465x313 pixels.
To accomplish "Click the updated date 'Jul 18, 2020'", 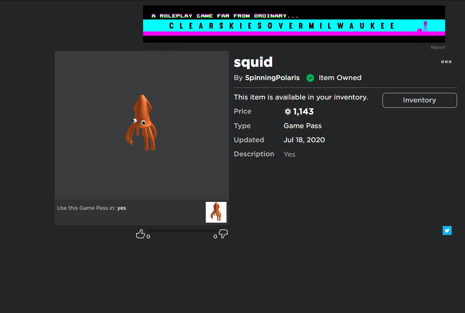I will coord(304,140).
